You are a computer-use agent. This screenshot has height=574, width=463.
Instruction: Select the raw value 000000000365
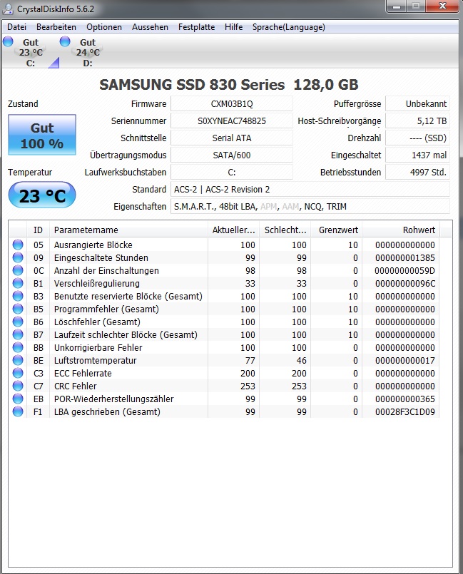(x=405, y=399)
